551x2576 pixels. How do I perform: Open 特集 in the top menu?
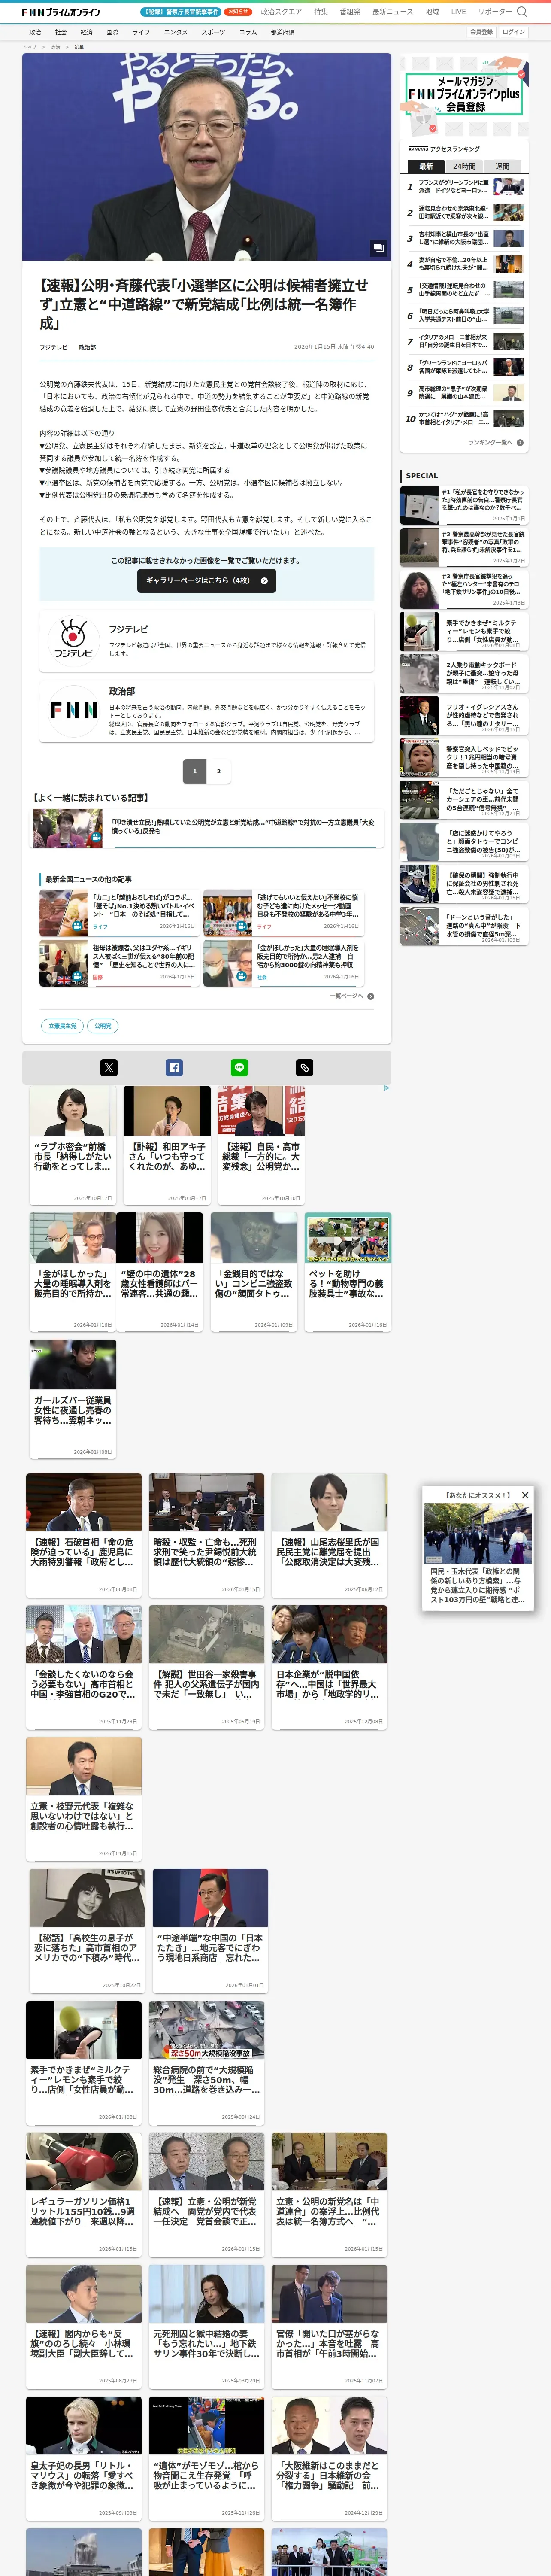click(321, 12)
